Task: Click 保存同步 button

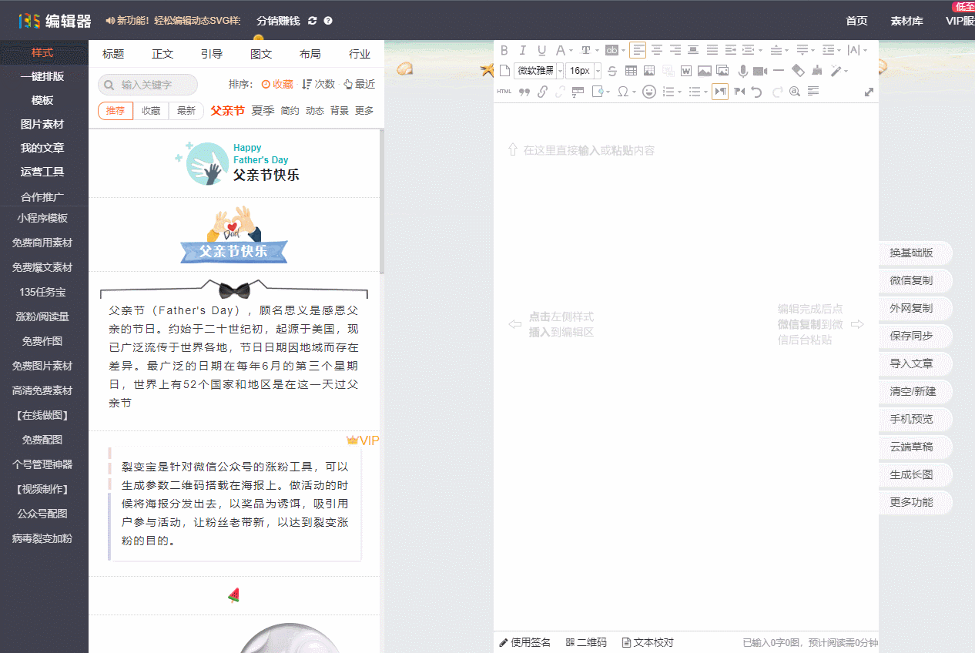Action: coord(912,336)
